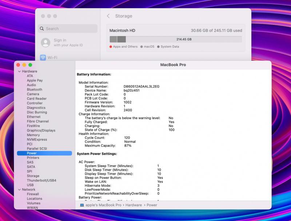Image resolution: width=291 pixels, height=221 pixels.
Task: Select Locations under Network
Action: point(35,199)
